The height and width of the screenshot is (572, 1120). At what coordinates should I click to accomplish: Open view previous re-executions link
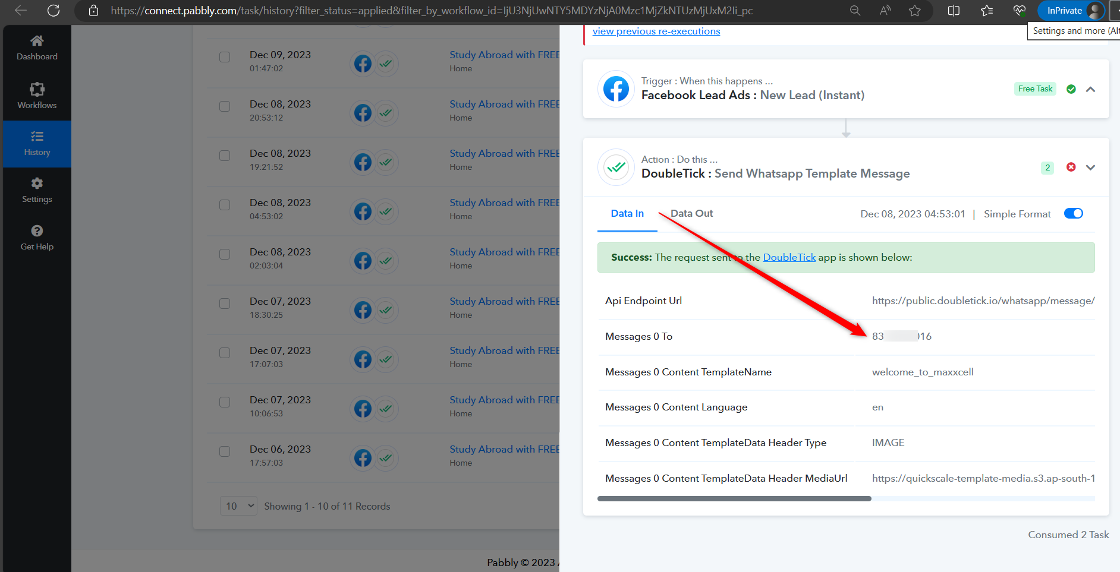656,31
